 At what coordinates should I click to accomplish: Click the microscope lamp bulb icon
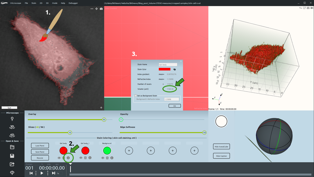(x=12, y=119)
